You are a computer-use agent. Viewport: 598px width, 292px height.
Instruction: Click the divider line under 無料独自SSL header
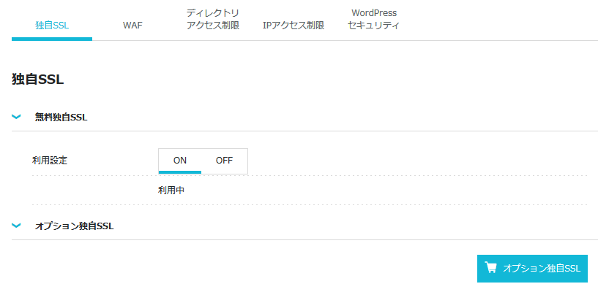tap(304, 131)
